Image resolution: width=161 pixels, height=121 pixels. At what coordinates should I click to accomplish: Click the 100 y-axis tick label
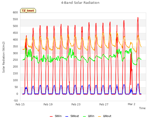coord(15,80)
